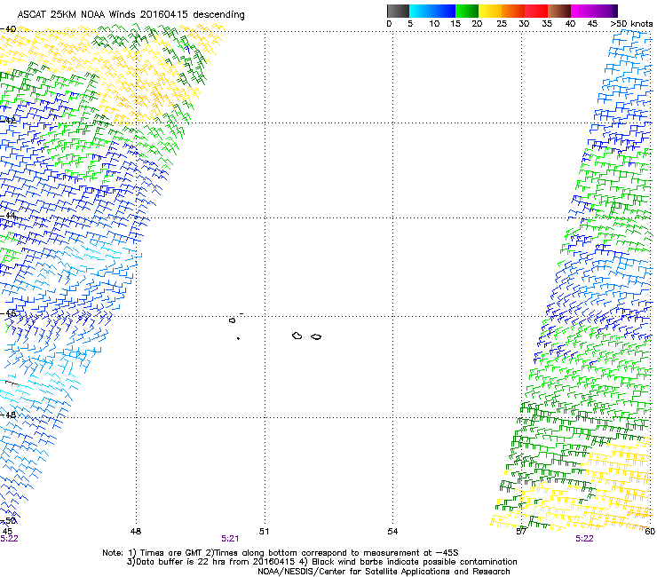Click the magenta 40-45 knots legend color
The image size is (657, 577).
pyautogui.click(x=582, y=11)
